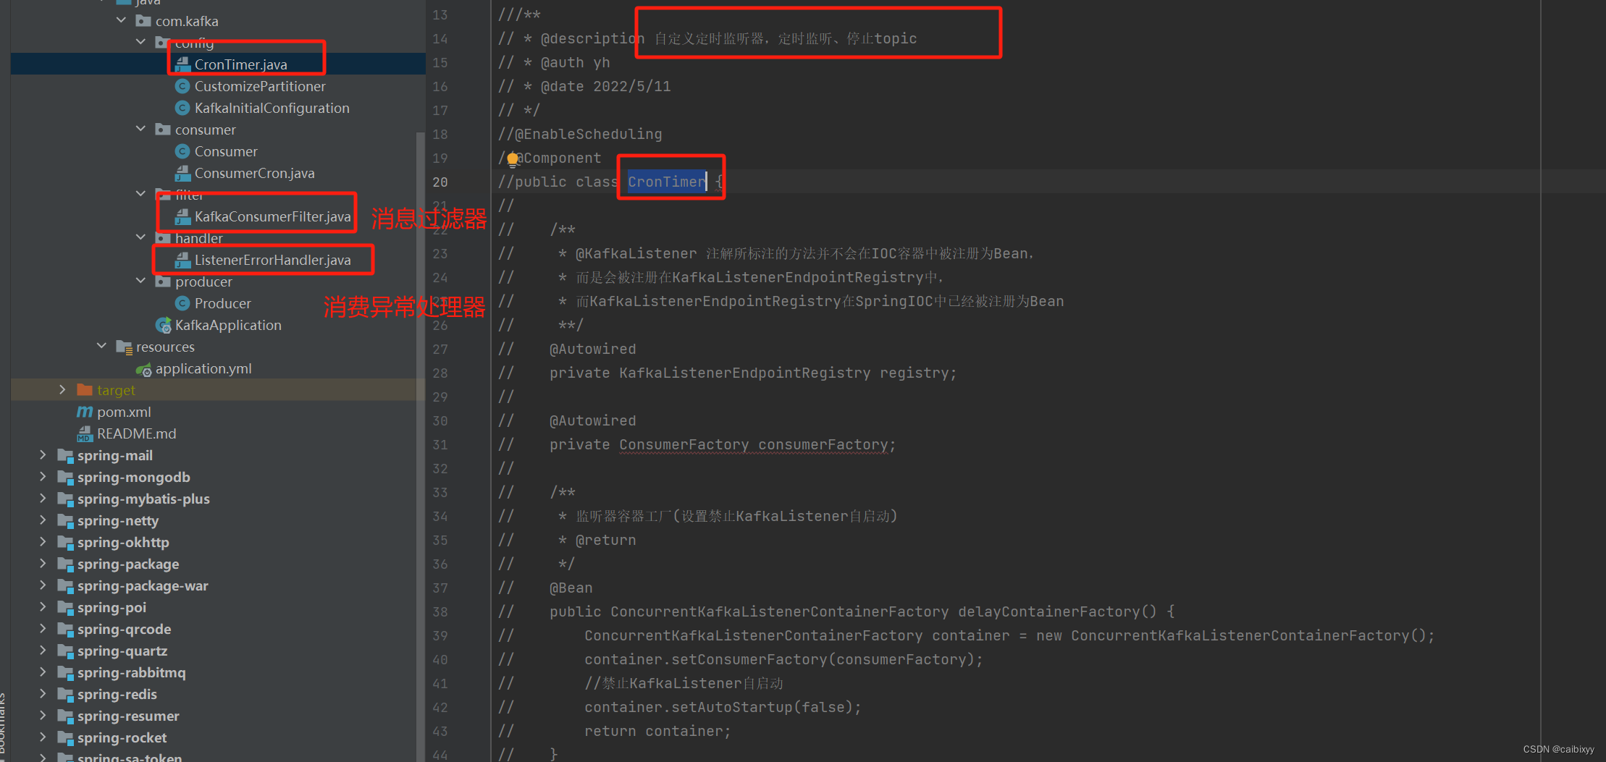
Task: Open ConsumerCron.java file
Action: tap(254, 173)
